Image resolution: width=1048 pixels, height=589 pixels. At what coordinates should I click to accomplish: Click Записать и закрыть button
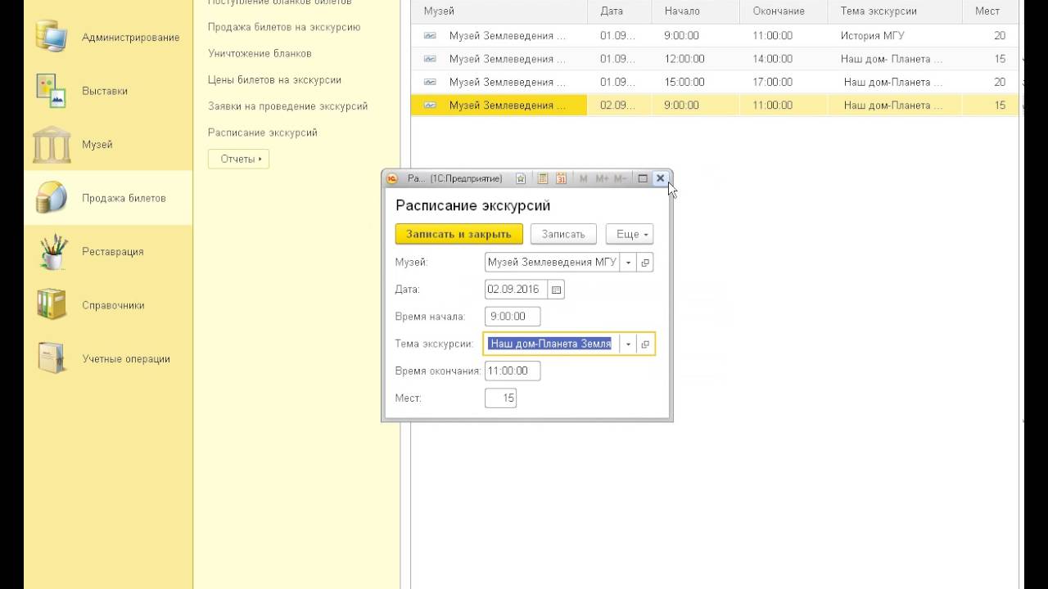pyautogui.click(x=458, y=234)
